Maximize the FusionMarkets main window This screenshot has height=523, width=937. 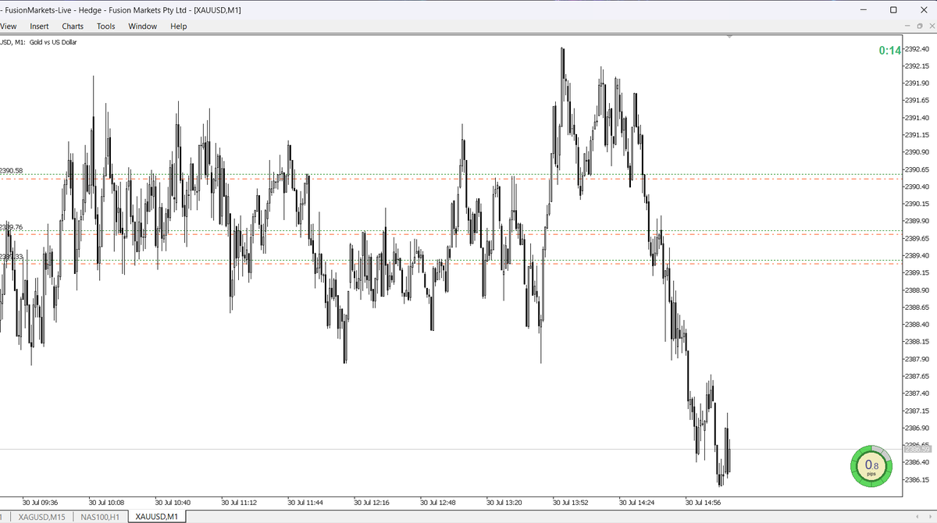(x=893, y=9)
